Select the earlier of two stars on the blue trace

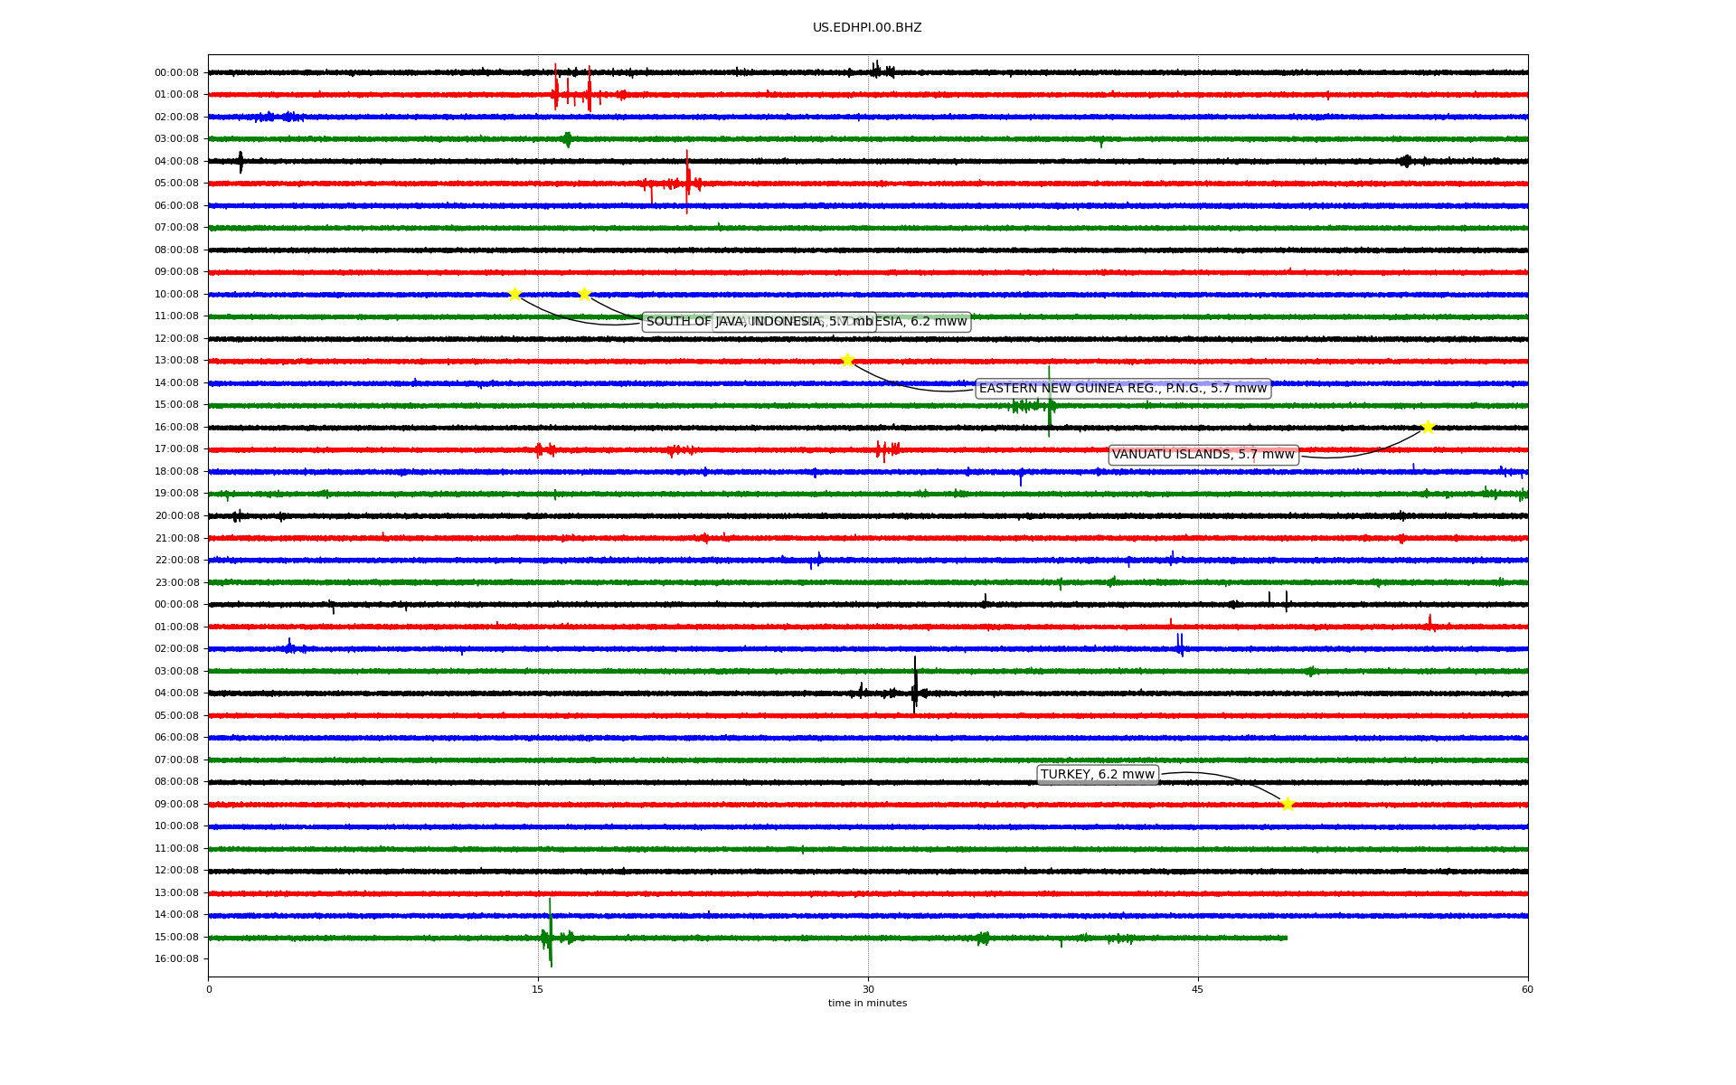pos(514,294)
